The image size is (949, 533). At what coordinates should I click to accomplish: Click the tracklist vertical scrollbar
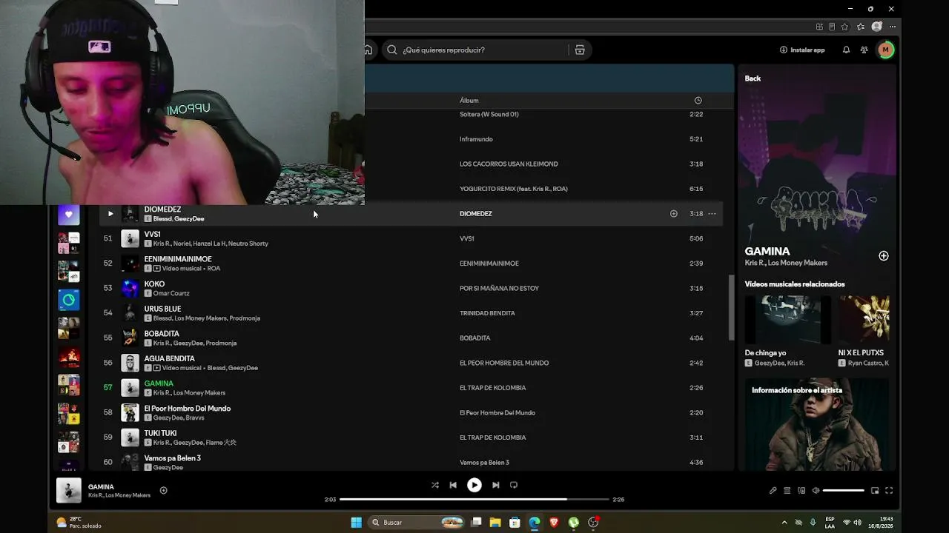click(x=730, y=307)
